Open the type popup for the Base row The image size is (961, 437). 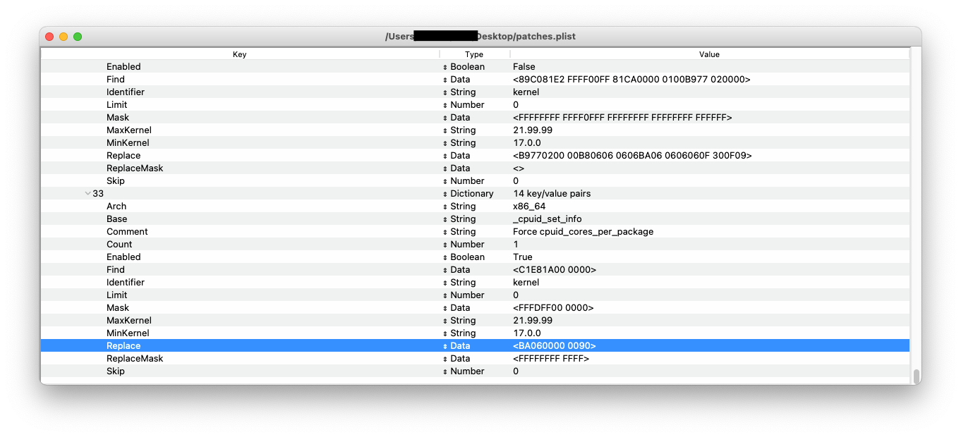click(445, 219)
